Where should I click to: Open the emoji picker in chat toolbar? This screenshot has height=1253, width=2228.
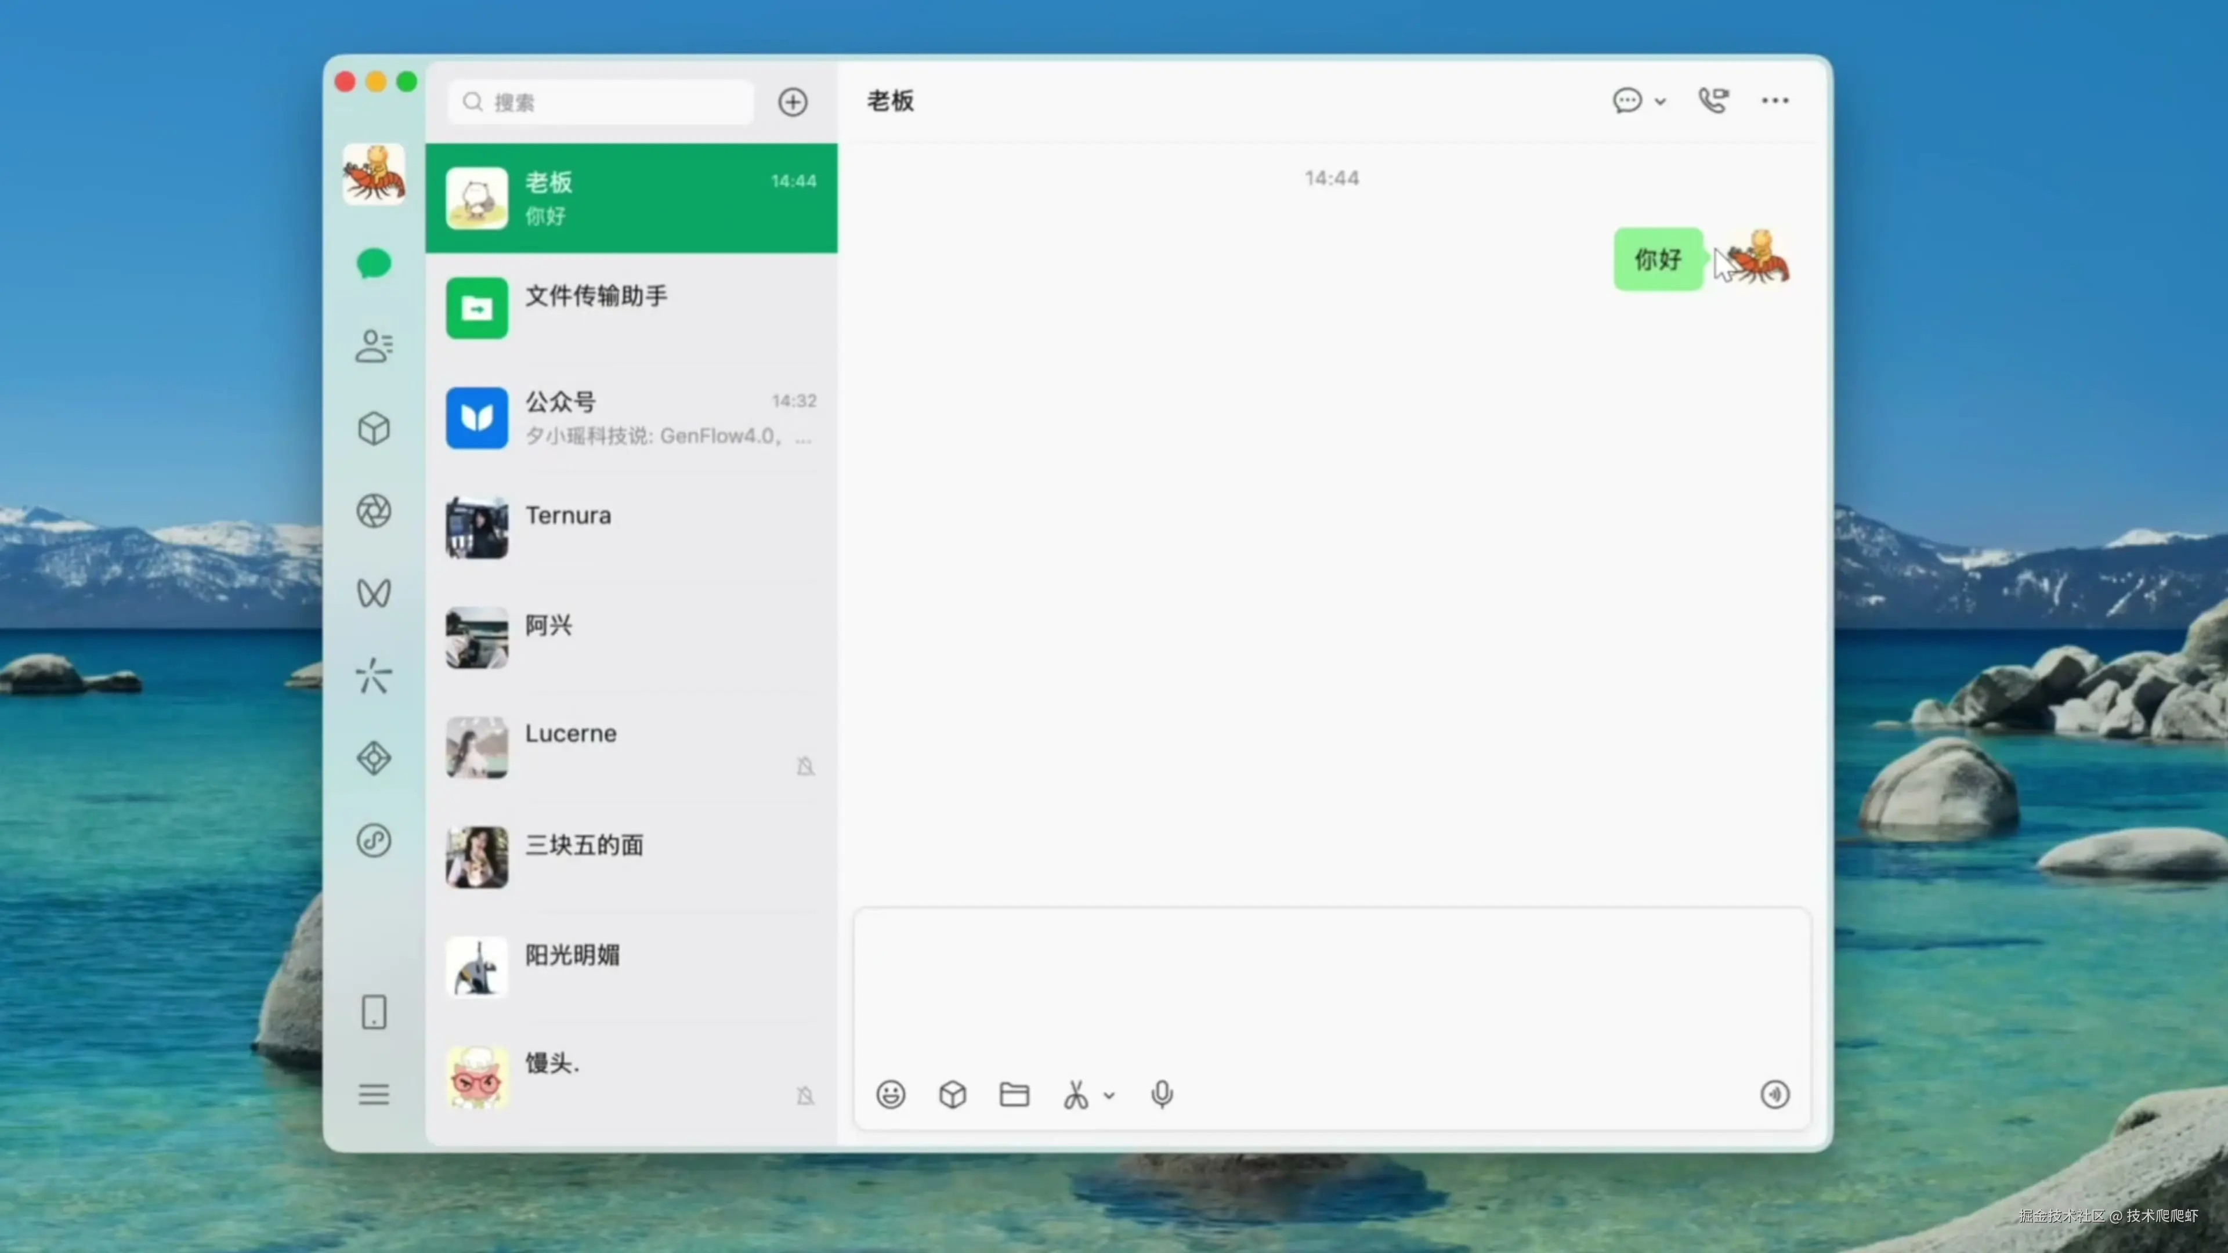(x=890, y=1095)
